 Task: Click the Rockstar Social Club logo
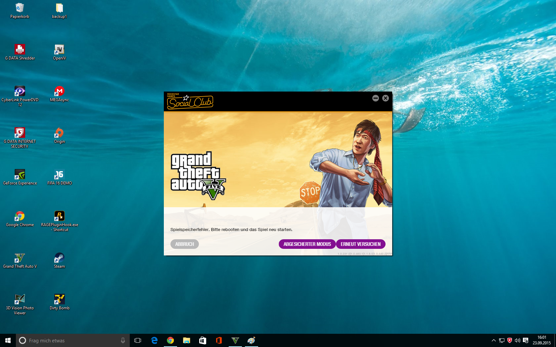[x=190, y=101]
